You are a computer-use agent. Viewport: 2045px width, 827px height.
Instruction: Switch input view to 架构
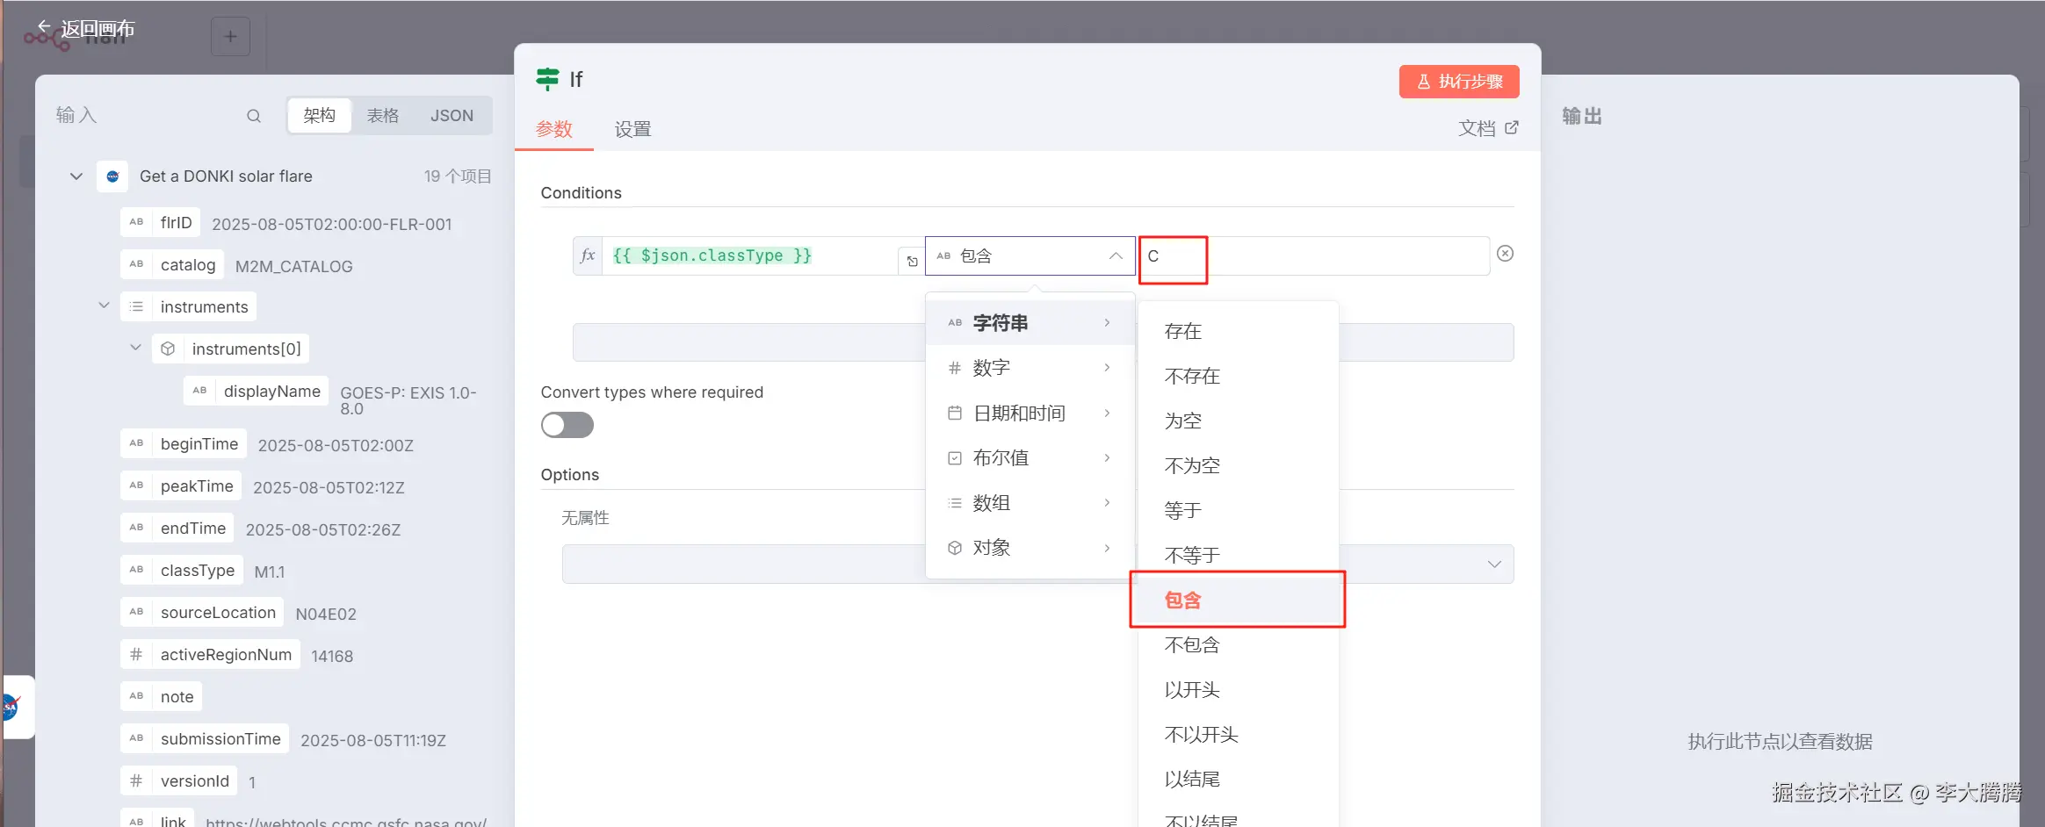point(320,116)
